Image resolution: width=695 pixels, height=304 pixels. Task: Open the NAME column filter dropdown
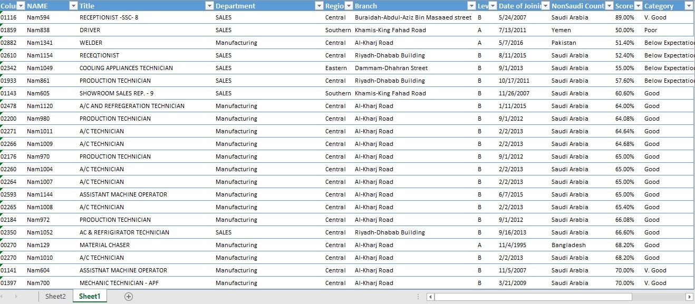[x=73, y=6]
